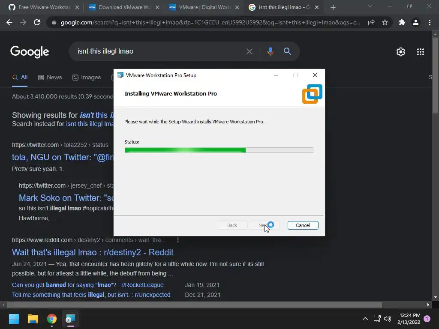Click inside the Google search field

click(x=159, y=51)
